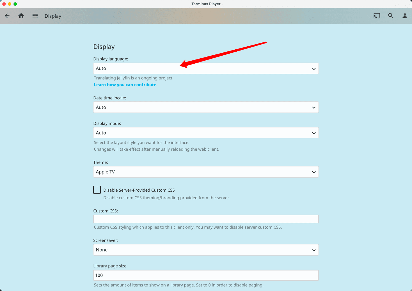This screenshot has height=291, width=412.
Task: Click the Cast to device icon
Action: pos(377,16)
